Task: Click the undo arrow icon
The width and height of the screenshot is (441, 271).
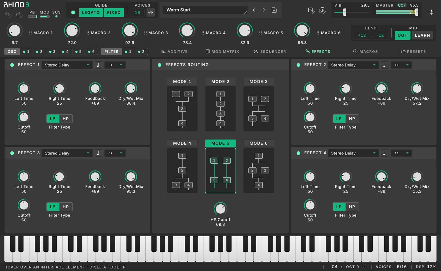Action: 8,14
